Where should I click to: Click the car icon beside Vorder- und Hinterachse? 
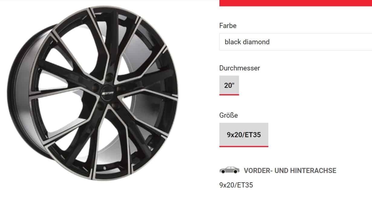[229, 170]
